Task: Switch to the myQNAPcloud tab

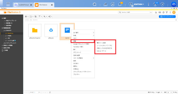Action: tap(23, 5)
